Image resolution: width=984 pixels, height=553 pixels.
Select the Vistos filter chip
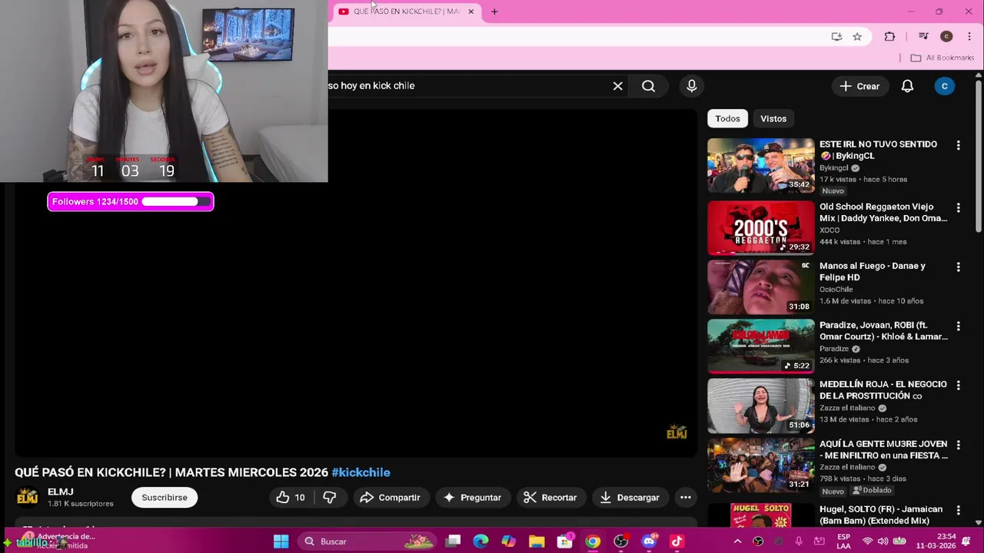(x=773, y=118)
